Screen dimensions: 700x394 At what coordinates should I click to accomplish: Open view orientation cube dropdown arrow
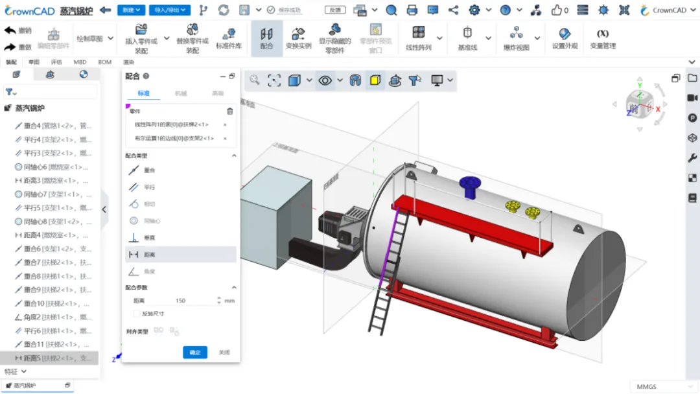(x=309, y=80)
